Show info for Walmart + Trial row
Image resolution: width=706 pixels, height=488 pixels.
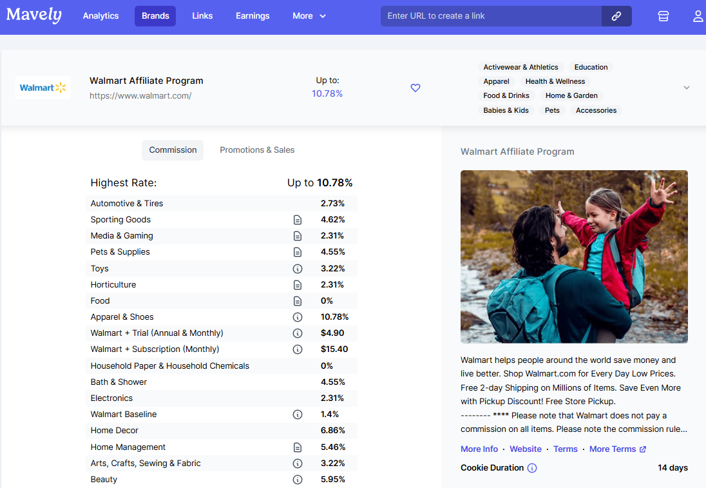pos(297,333)
